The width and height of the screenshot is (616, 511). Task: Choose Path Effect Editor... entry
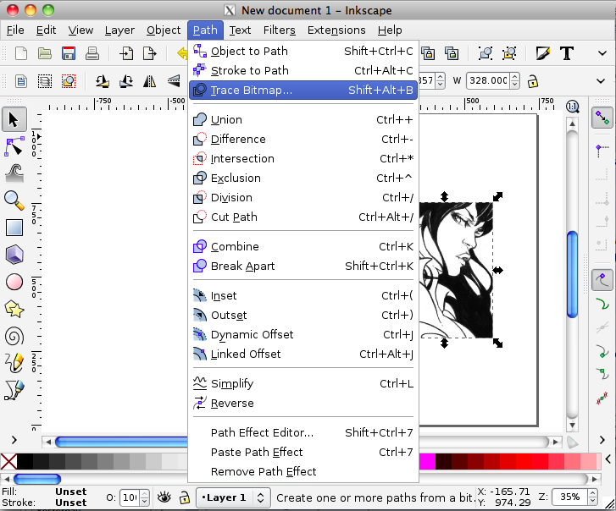click(x=302, y=432)
